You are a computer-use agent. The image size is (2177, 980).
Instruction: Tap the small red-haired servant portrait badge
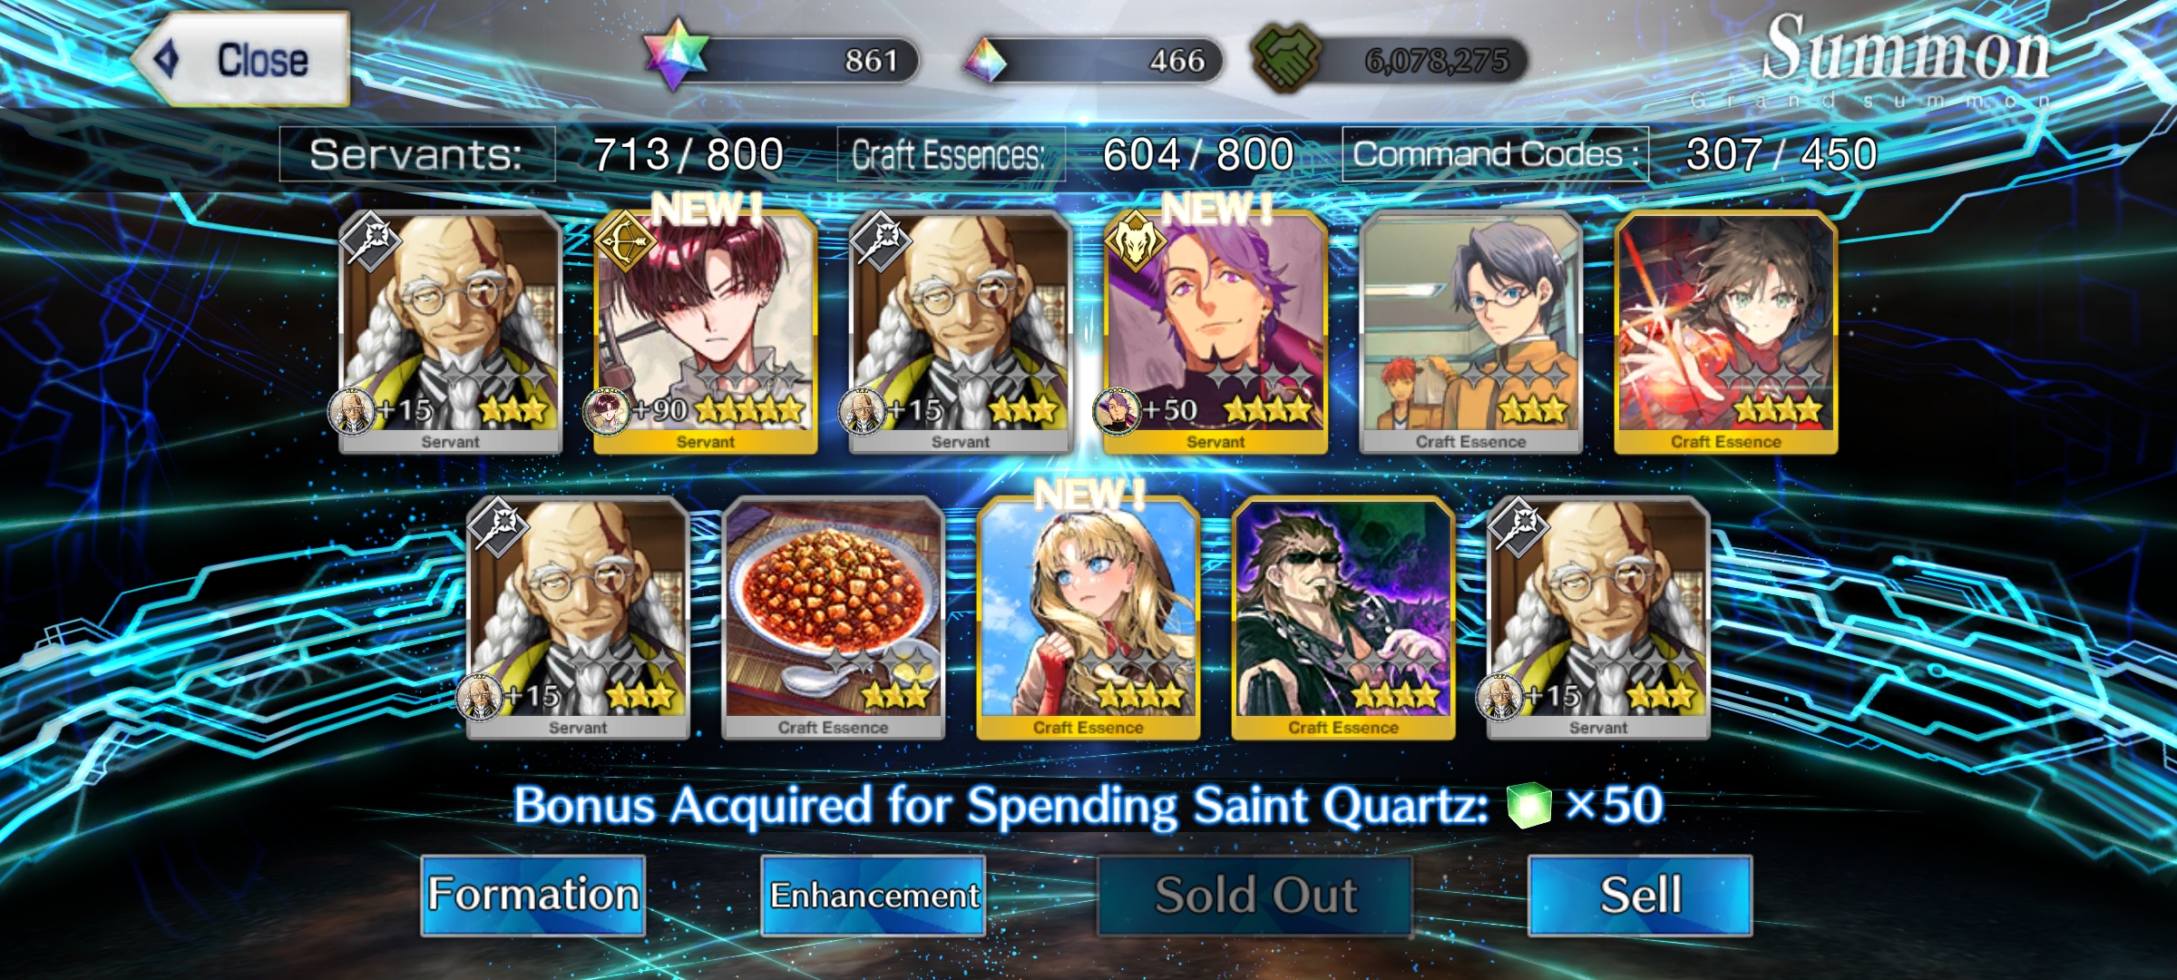coord(607,411)
